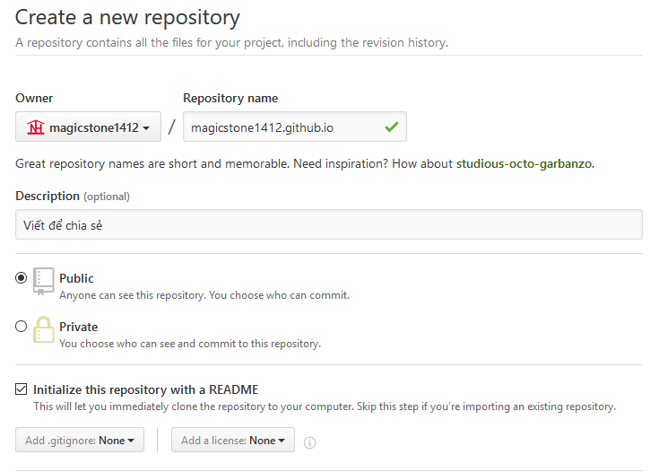Select the Public radio button

(x=22, y=277)
